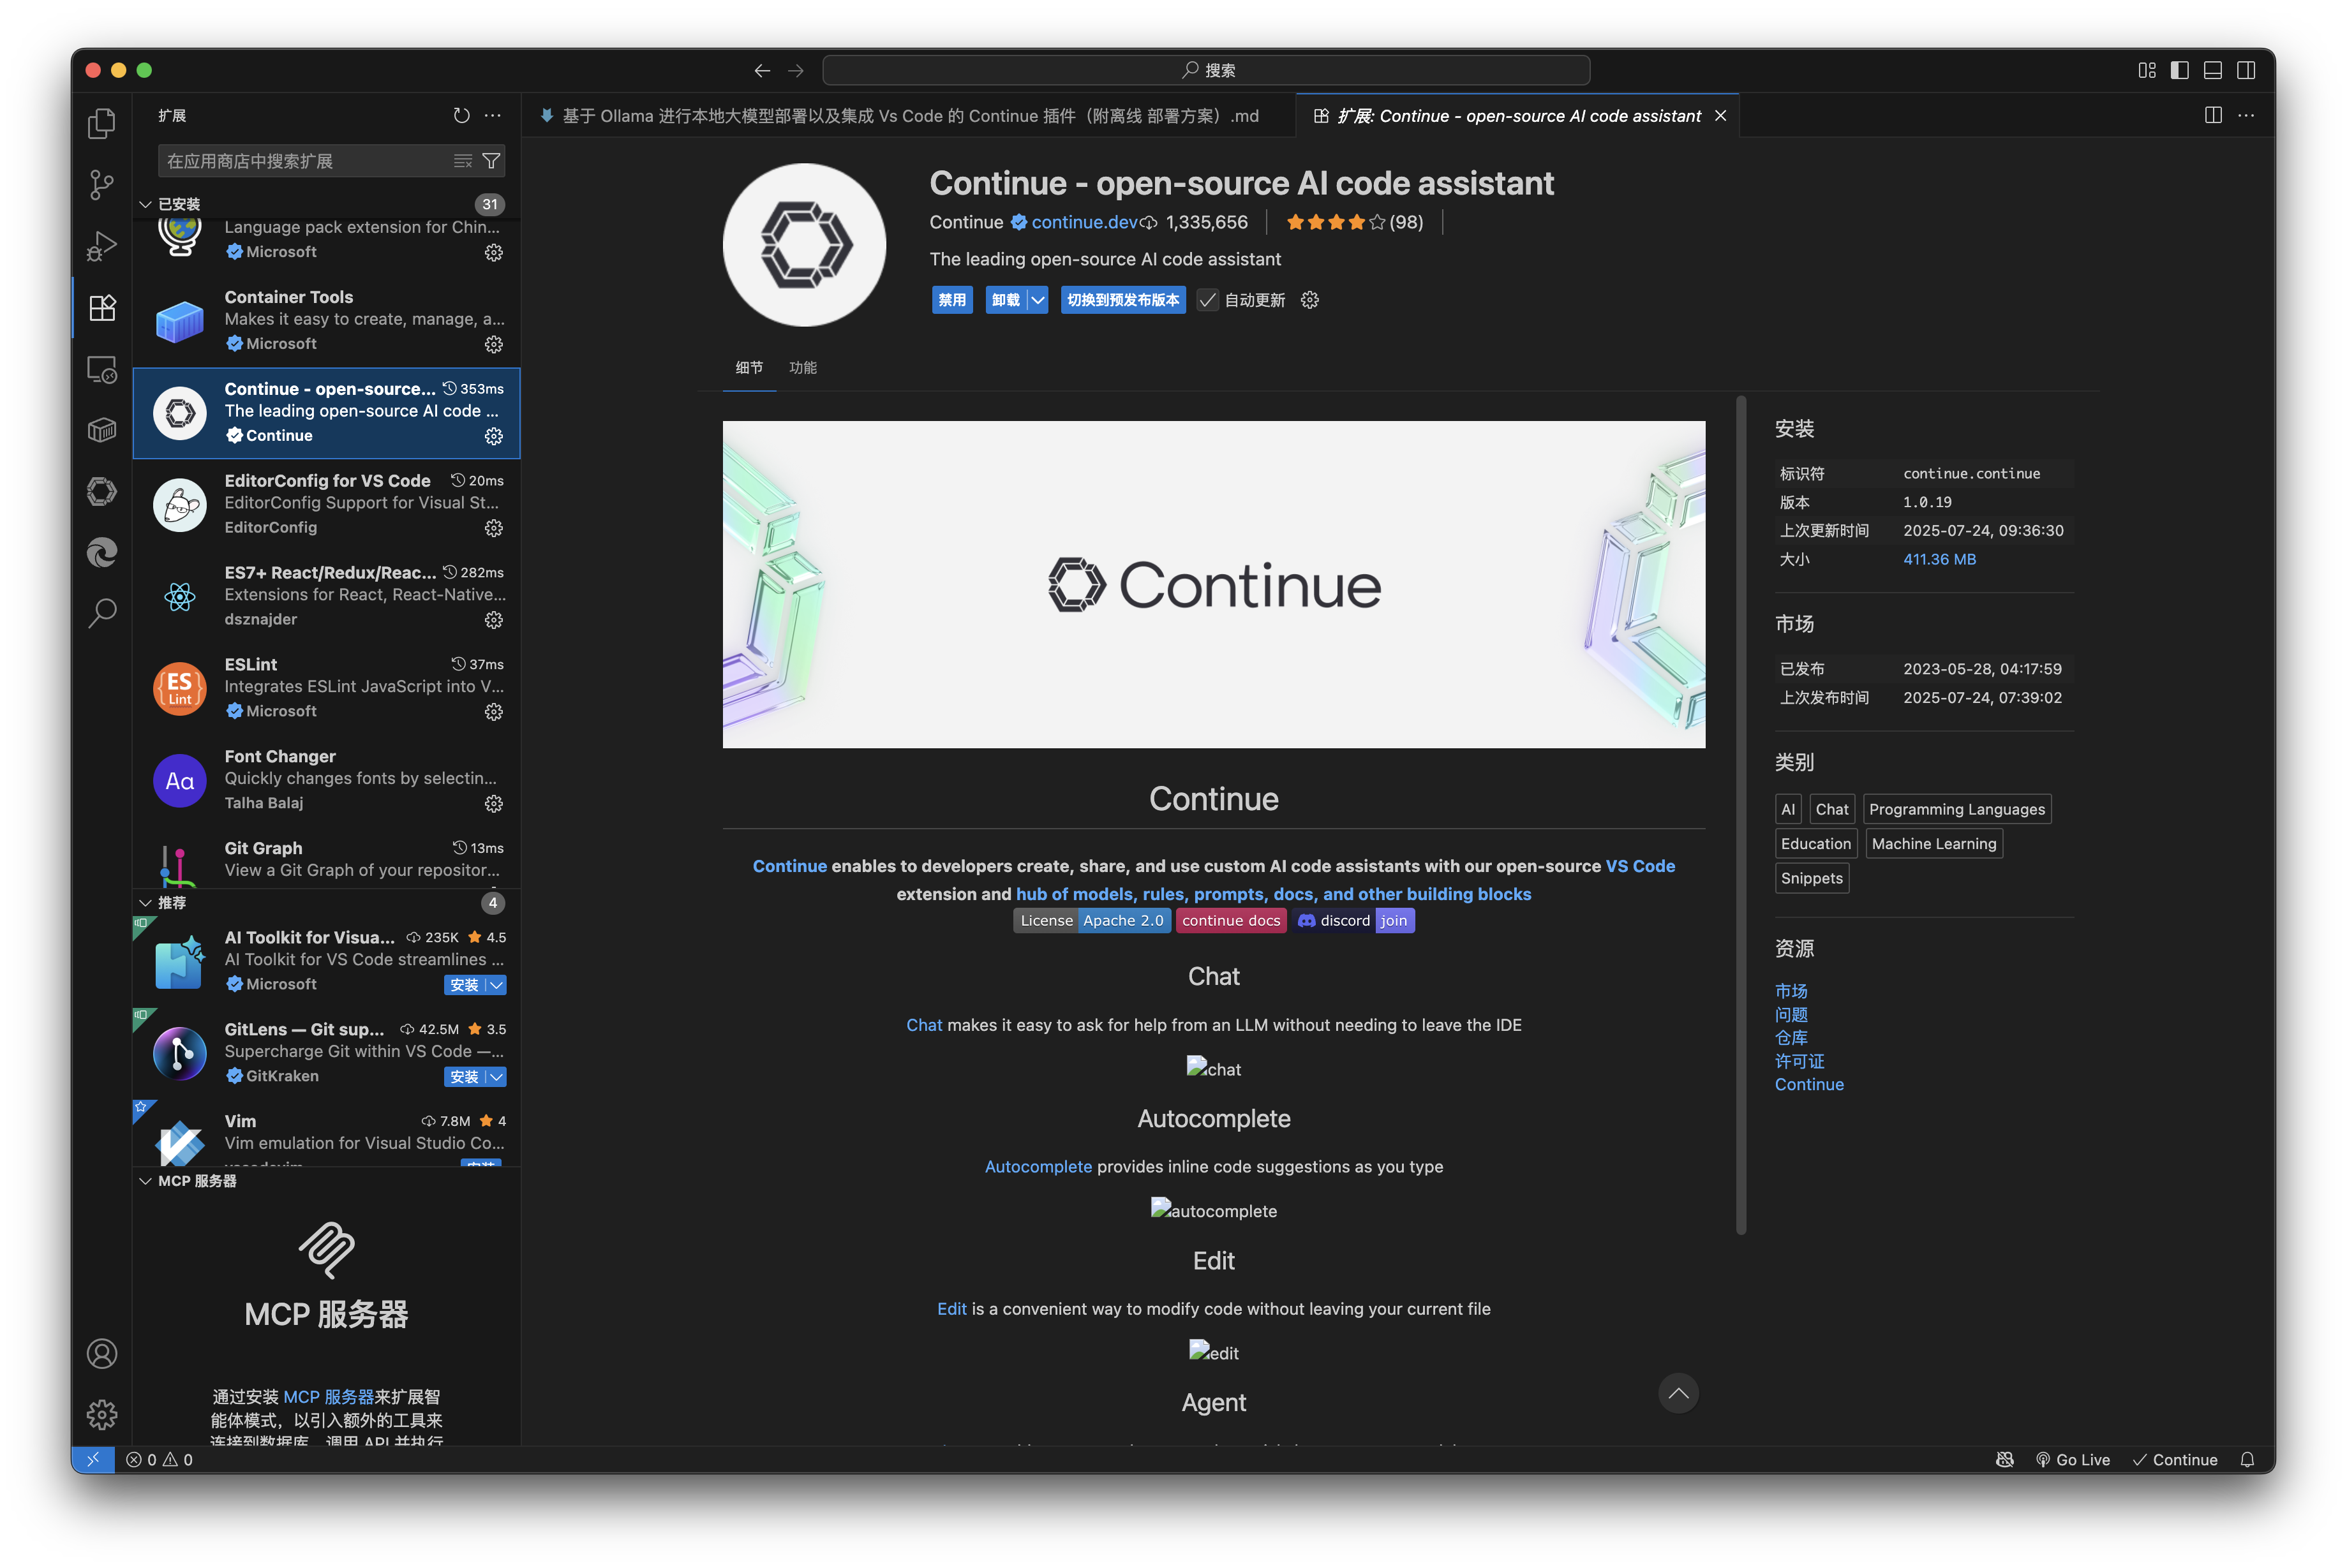Go back using the navigation arrow
Screen dimensions: 2347x1568
click(x=762, y=70)
